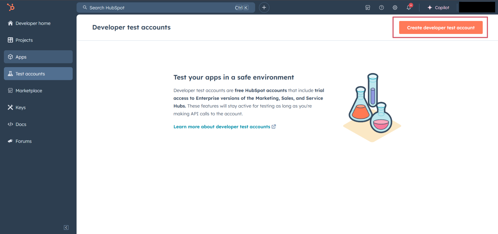Screen dimensions: 498x234
Task: Click the external link icon after Learn more
Action: pyautogui.click(x=274, y=127)
